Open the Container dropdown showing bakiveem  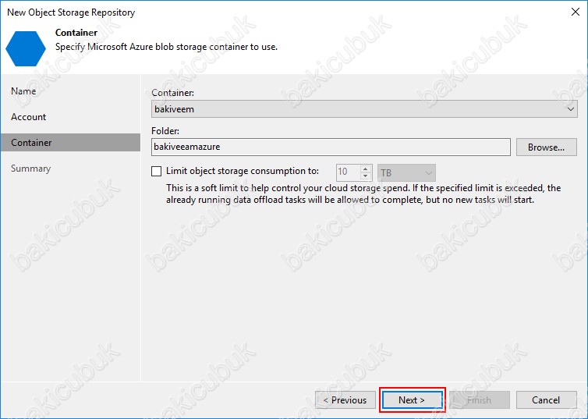[364, 109]
